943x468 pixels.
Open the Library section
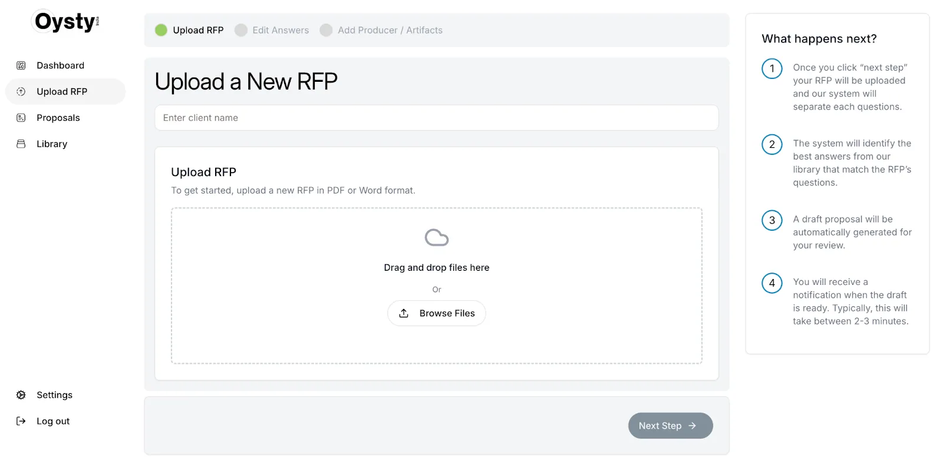pyautogui.click(x=65, y=144)
